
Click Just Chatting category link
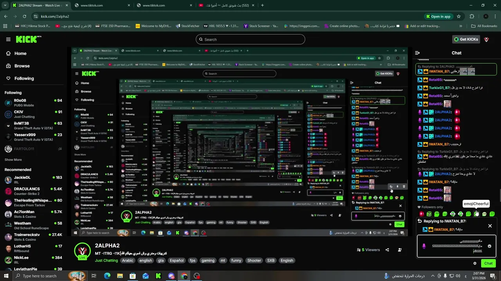coord(106,260)
